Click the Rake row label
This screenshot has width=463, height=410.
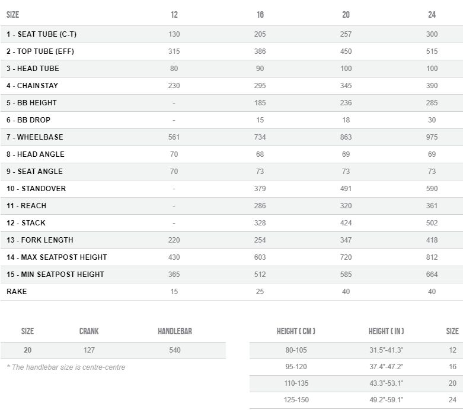17,292
